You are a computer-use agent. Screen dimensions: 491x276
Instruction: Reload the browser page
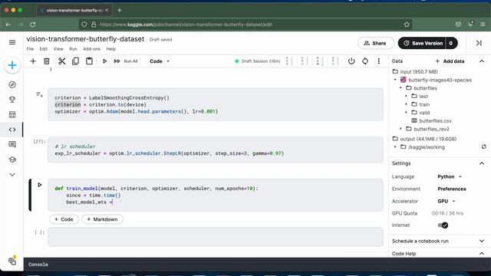[x=33, y=25]
